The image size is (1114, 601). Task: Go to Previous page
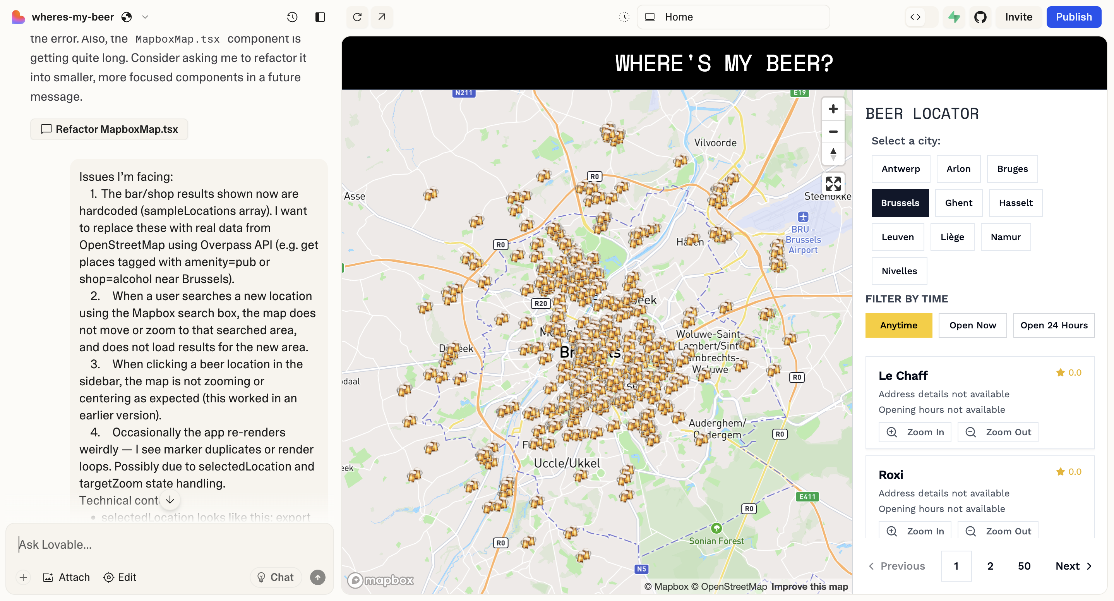coord(897,567)
